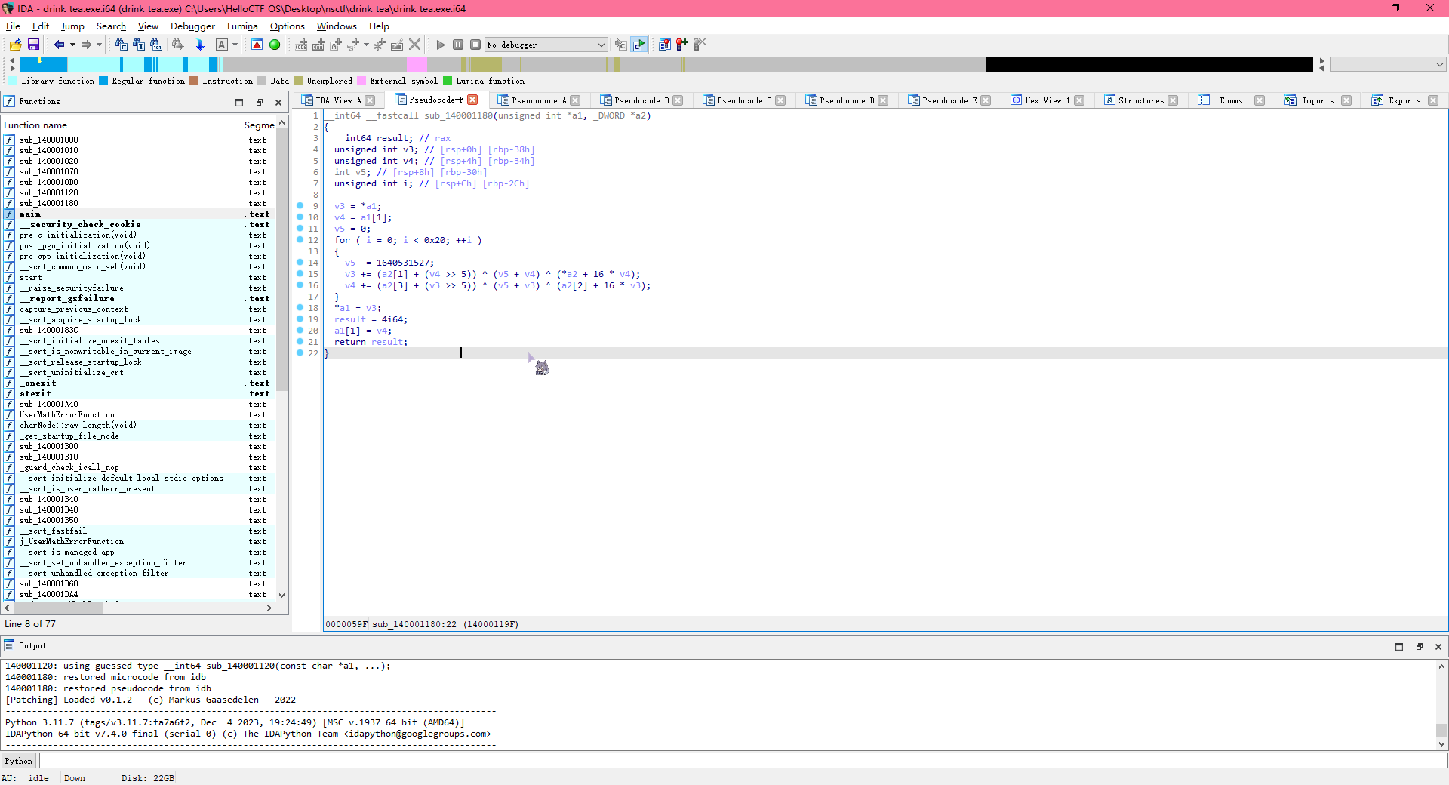1449x785 pixels.
Task: Close the Pseudocode-F tab
Action: pyautogui.click(x=472, y=100)
